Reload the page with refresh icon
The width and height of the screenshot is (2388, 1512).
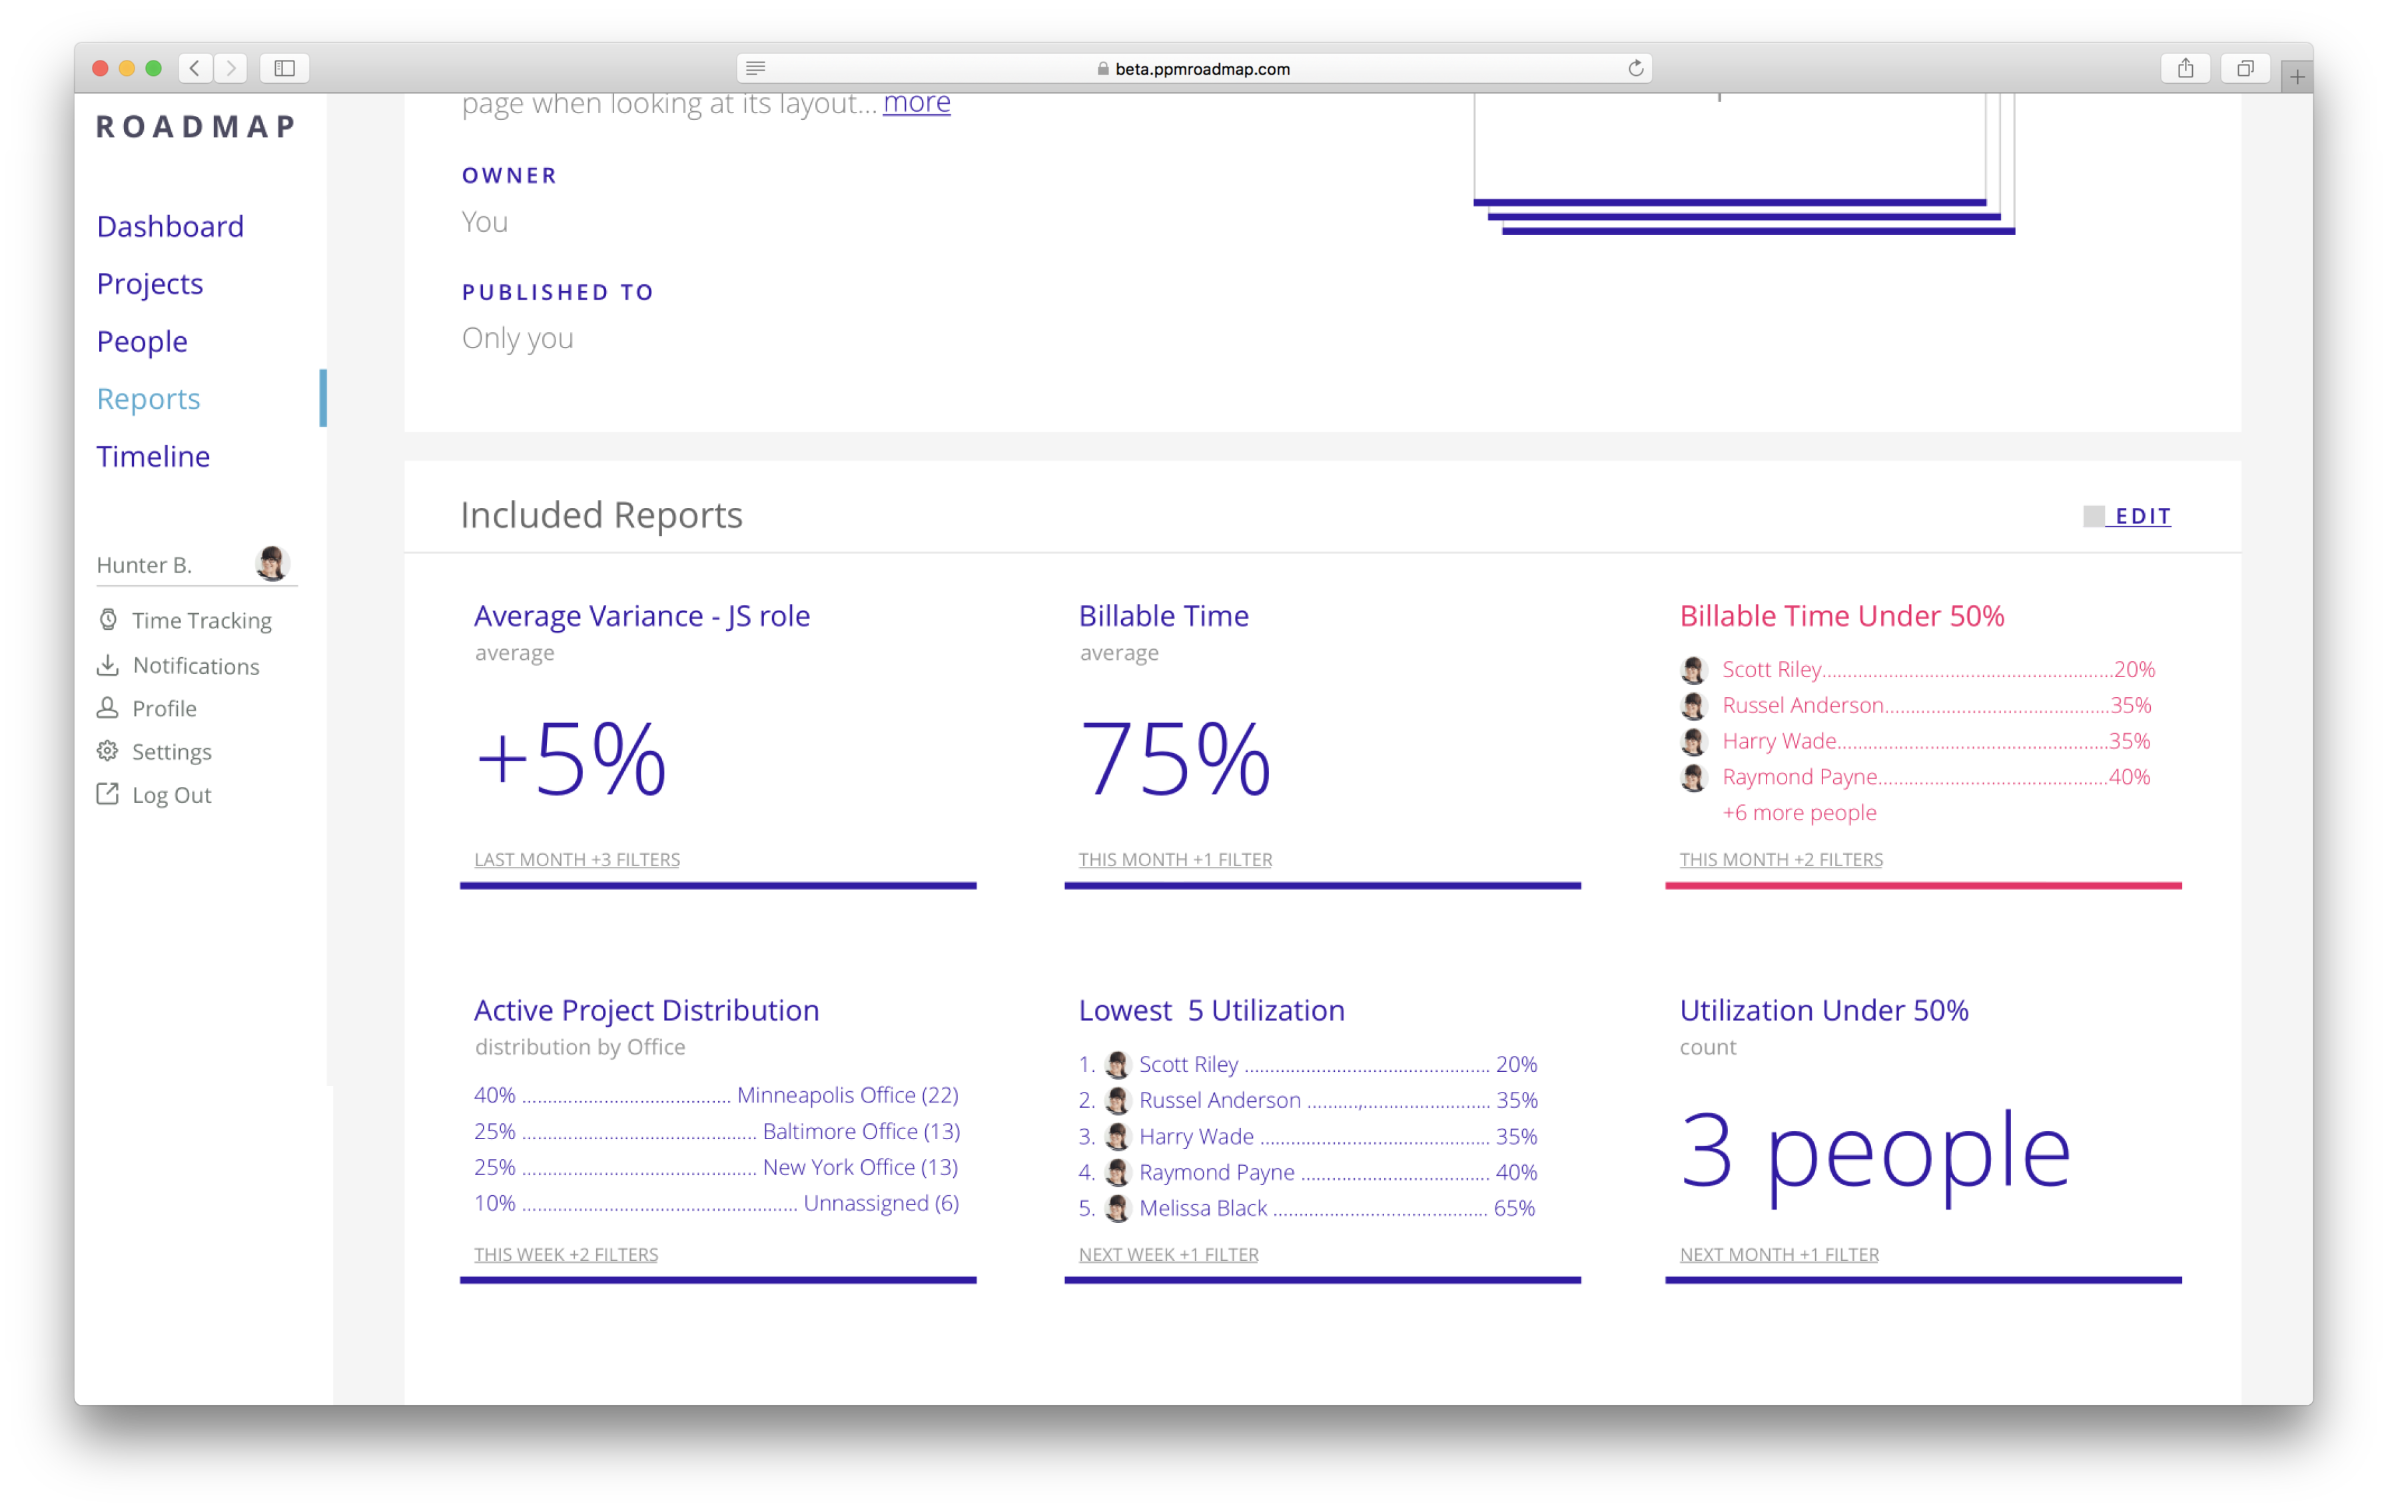point(1635,69)
